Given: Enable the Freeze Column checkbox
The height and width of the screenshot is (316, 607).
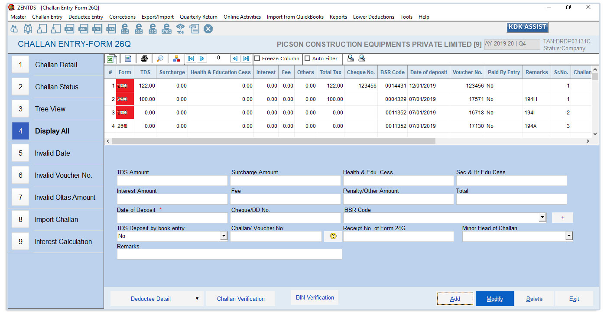Looking at the screenshot, I should pos(257,59).
